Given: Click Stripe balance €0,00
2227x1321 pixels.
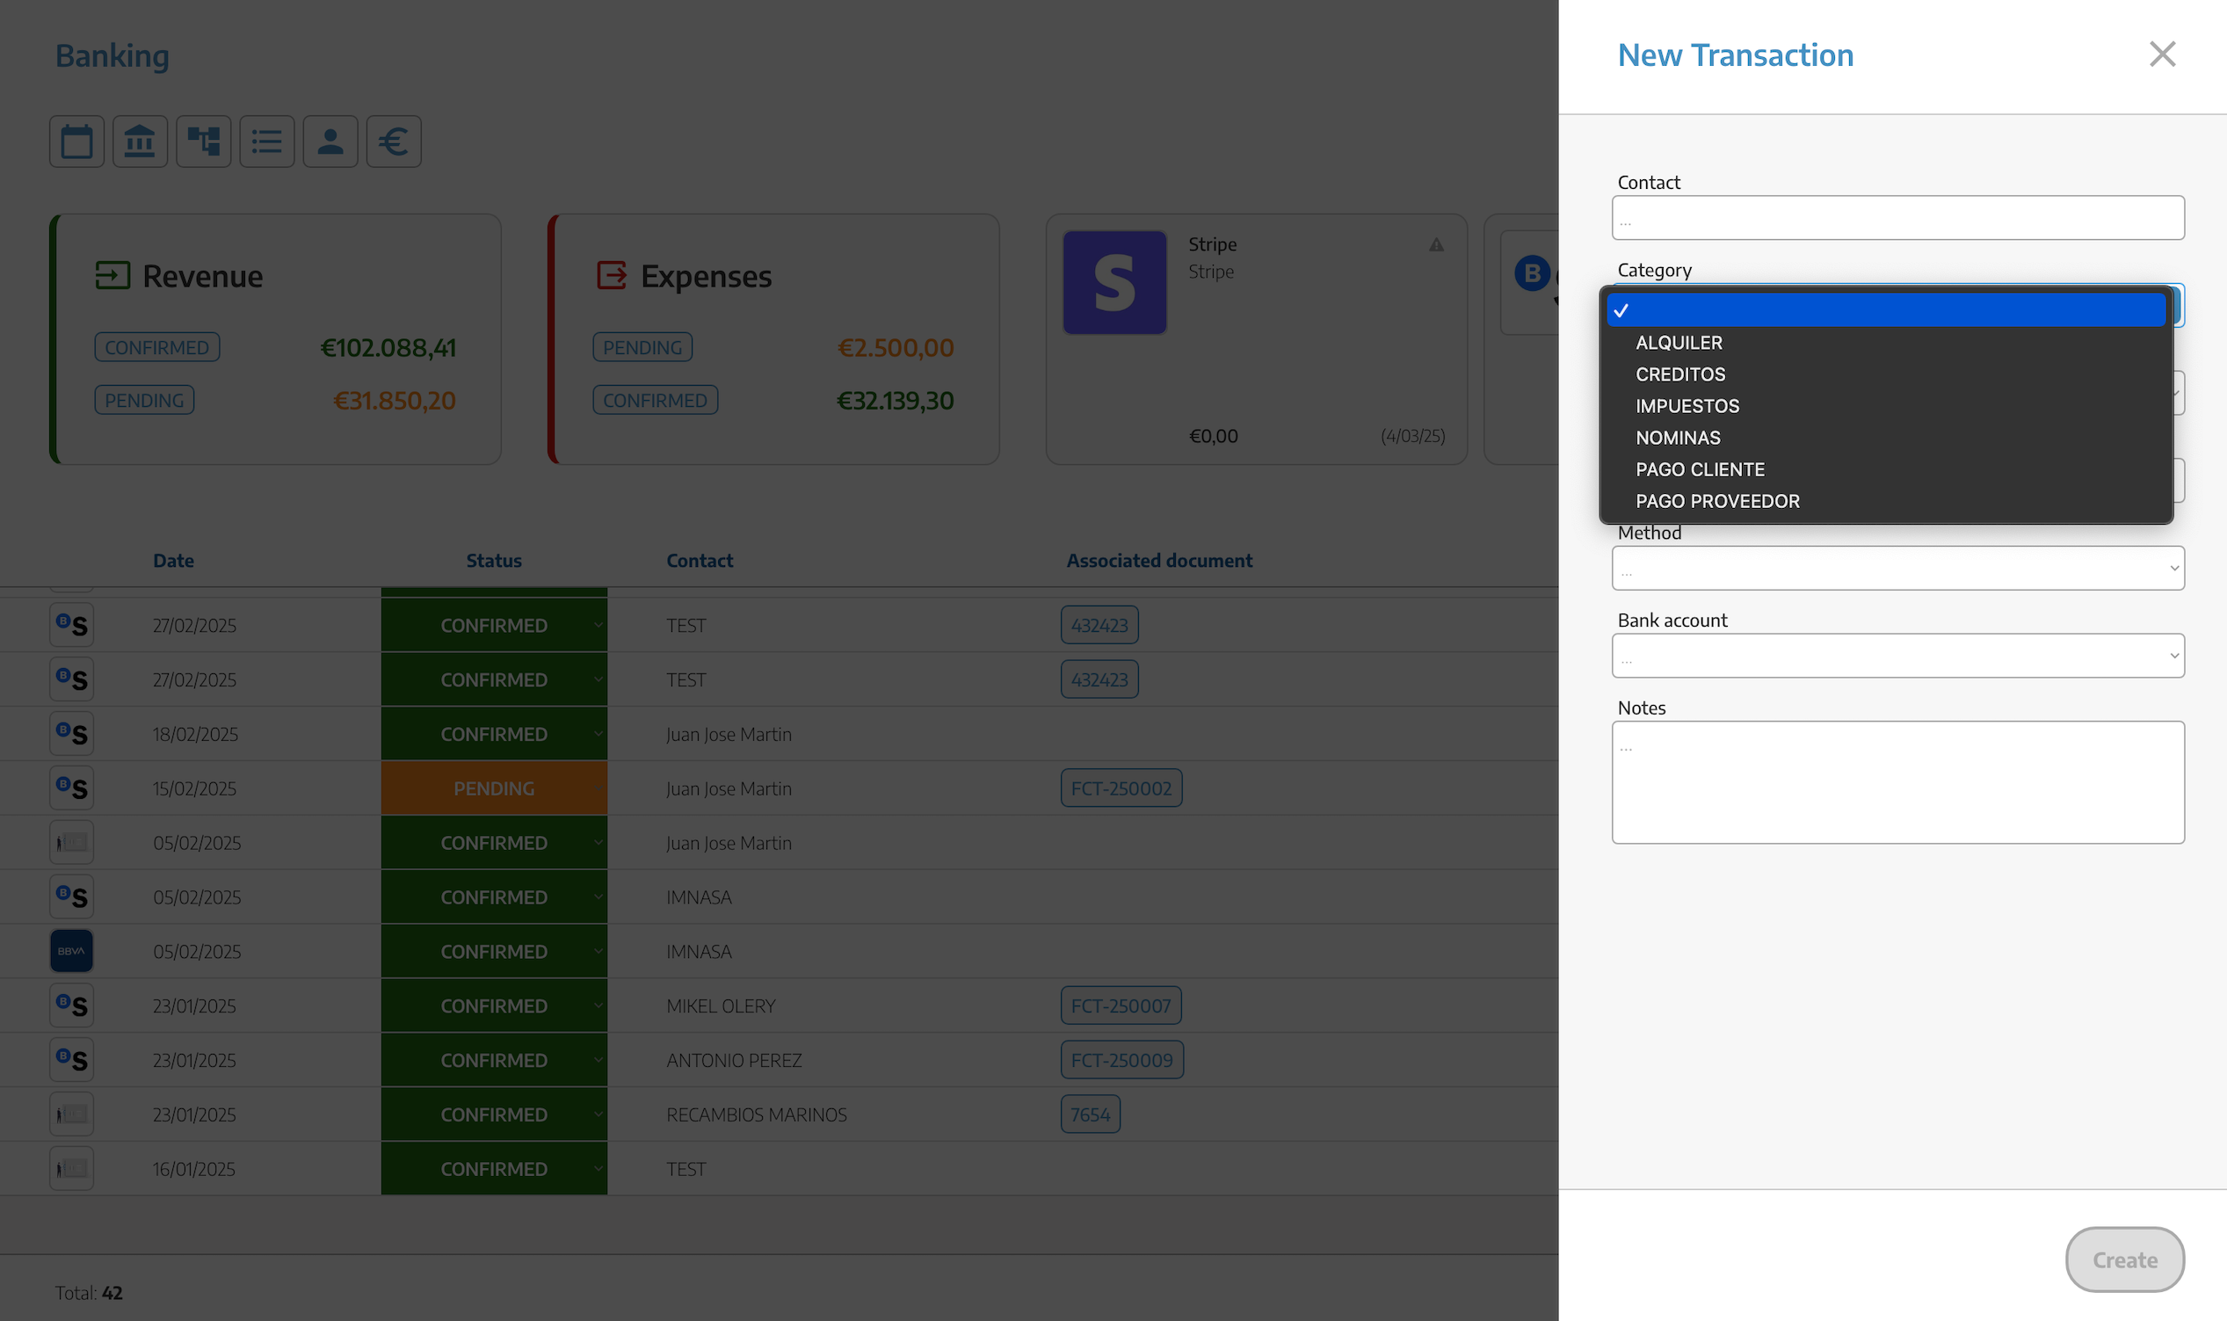Looking at the screenshot, I should [1213, 436].
